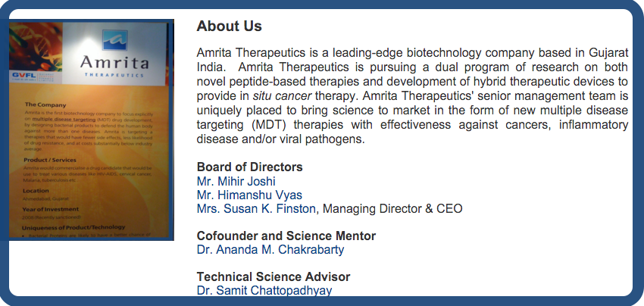Click the Cofounder and Science Mentor heading
The image size is (644, 306).
pyautogui.click(x=286, y=236)
